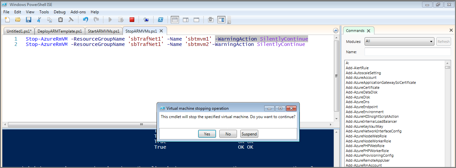
Task: Open the Help menu
Action: 95,12
